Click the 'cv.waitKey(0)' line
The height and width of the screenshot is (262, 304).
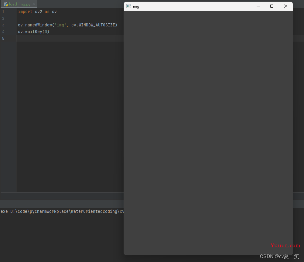pos(33,32)
